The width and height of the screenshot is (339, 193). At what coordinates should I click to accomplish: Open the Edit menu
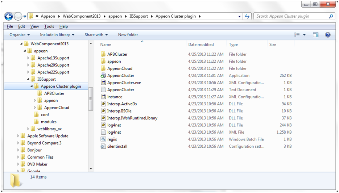(x=21, y=26)
